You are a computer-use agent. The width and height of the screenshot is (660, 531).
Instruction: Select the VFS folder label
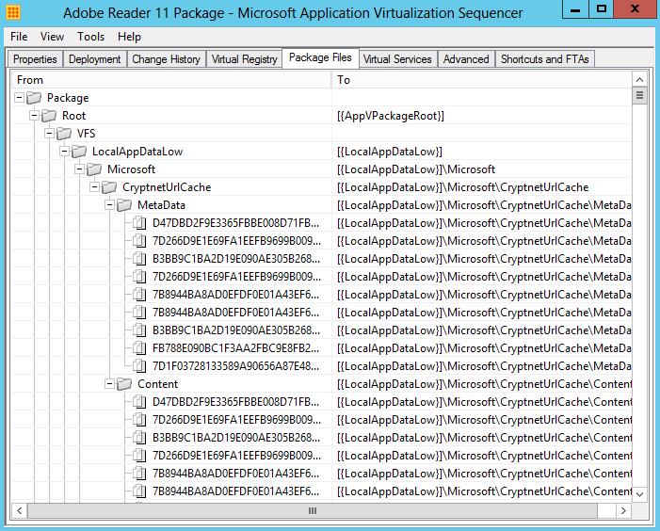(x=87, y=134)
